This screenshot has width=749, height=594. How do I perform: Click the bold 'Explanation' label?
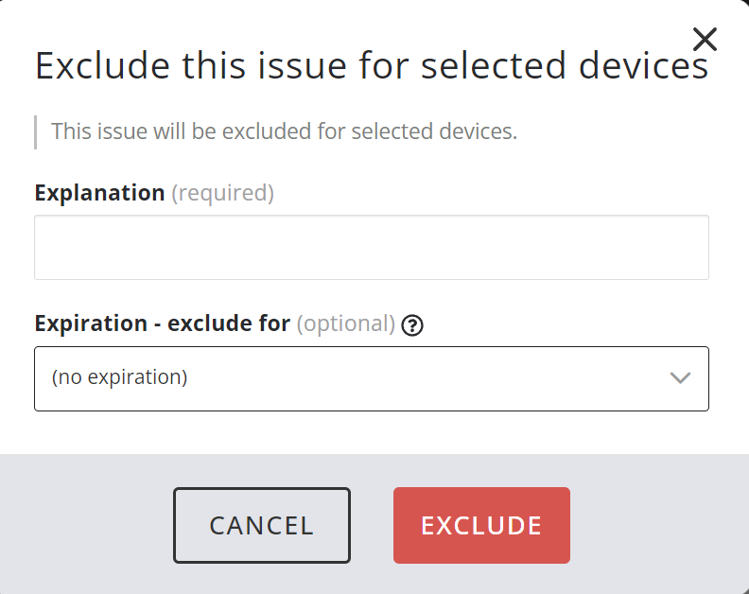click(x=99, y=193)
